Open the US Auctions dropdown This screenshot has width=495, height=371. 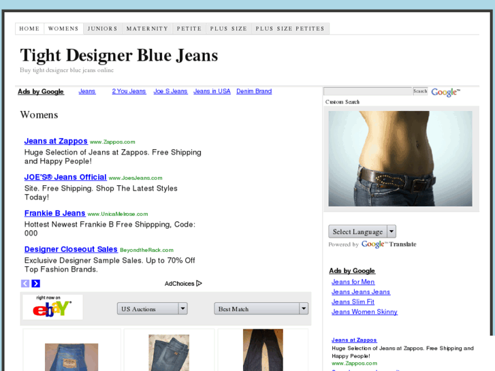coord(153,308)
